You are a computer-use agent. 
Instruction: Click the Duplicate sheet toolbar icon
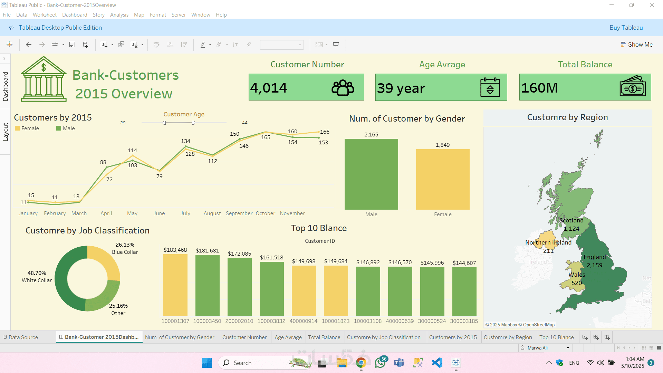[121, 45]
